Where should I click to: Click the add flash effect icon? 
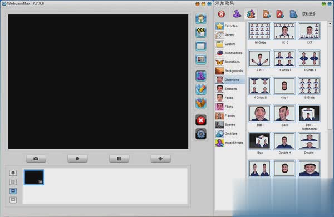pyautogui.click(x=280, y=14)
